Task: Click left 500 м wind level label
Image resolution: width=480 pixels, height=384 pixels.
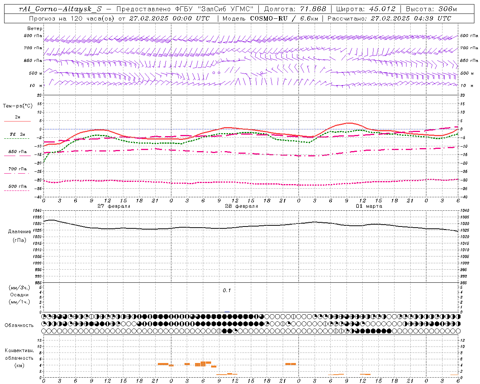Action: pos(36,73)
